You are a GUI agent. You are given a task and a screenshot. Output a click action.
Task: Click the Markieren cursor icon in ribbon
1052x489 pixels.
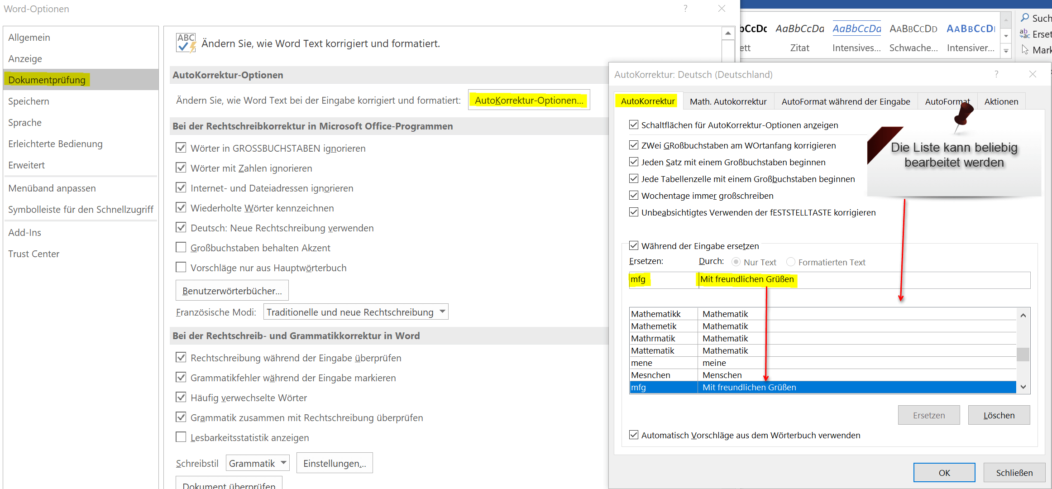(1025, 49)
